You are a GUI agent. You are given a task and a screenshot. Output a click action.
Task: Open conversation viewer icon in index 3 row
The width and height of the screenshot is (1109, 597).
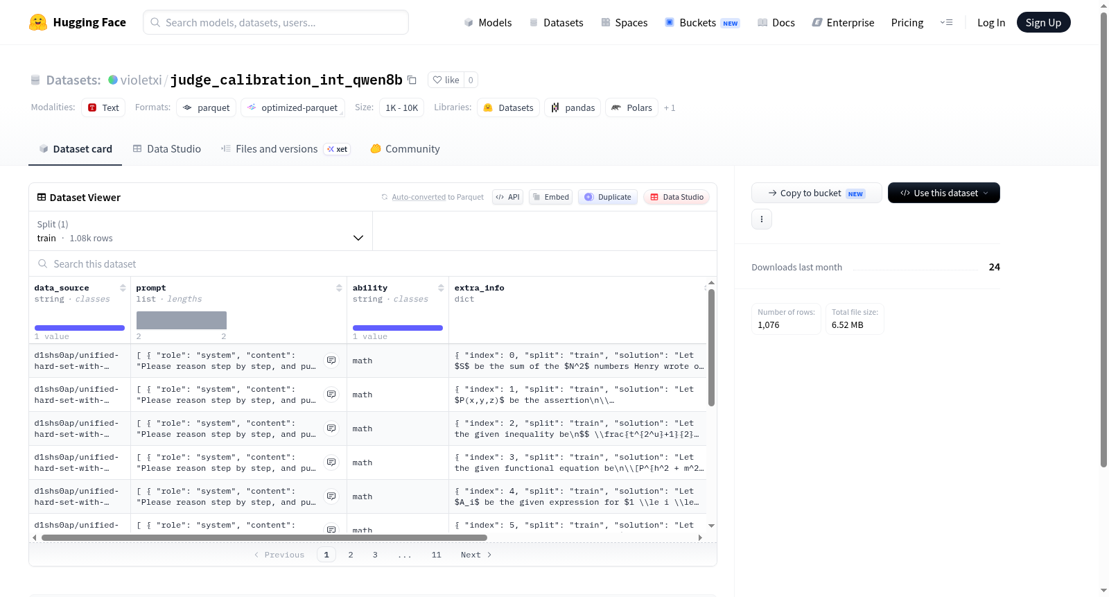331,462
